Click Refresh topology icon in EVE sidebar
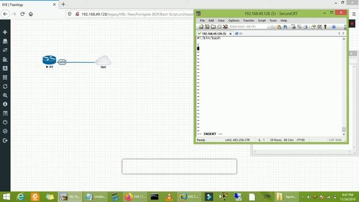This screenshot has height=202, width=359. tap(5, 86)
